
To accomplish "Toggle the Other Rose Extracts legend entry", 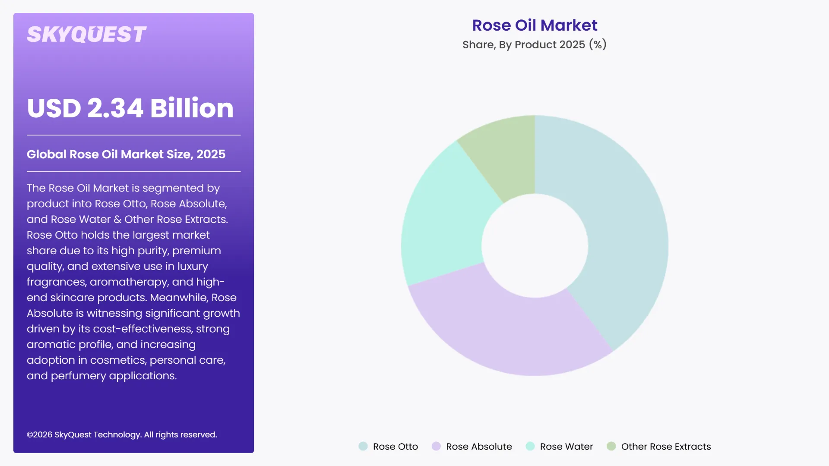I will [x=659, y=447].
